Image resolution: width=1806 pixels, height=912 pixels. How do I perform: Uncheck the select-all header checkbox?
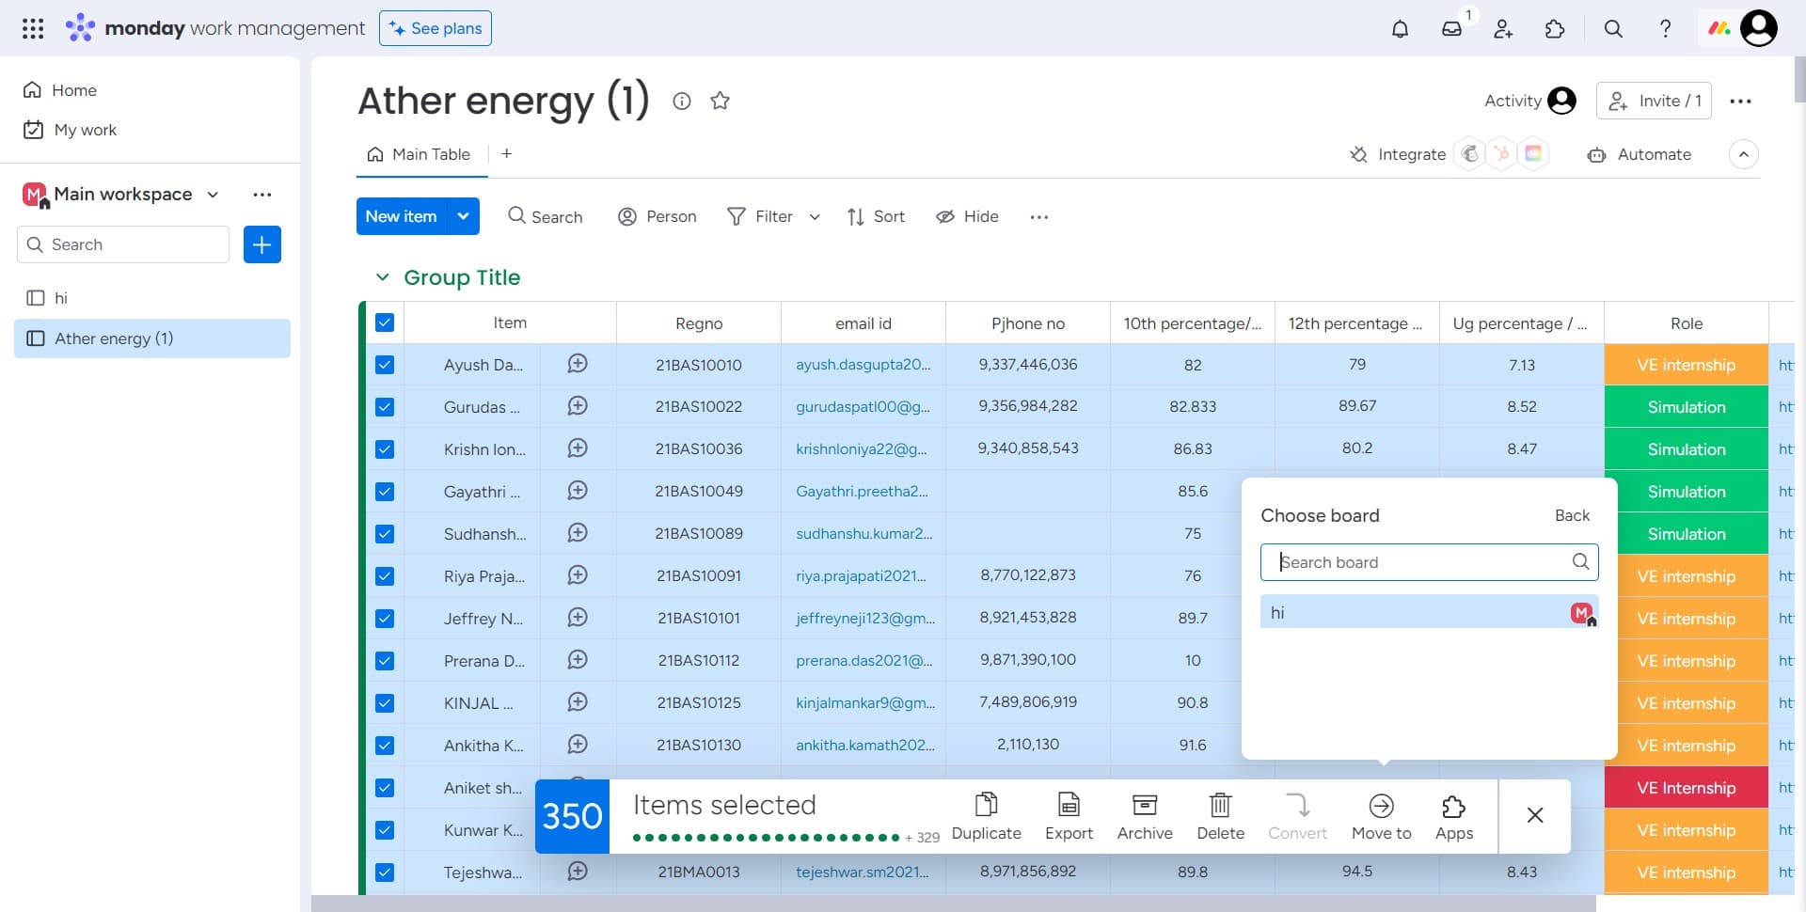[x=385, y=322]
